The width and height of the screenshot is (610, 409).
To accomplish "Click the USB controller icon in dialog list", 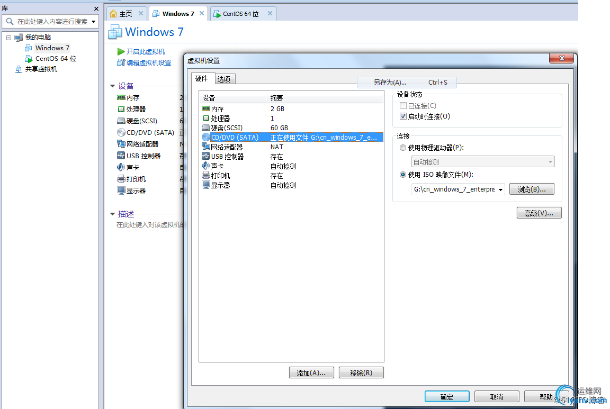I will click(206, 156).
